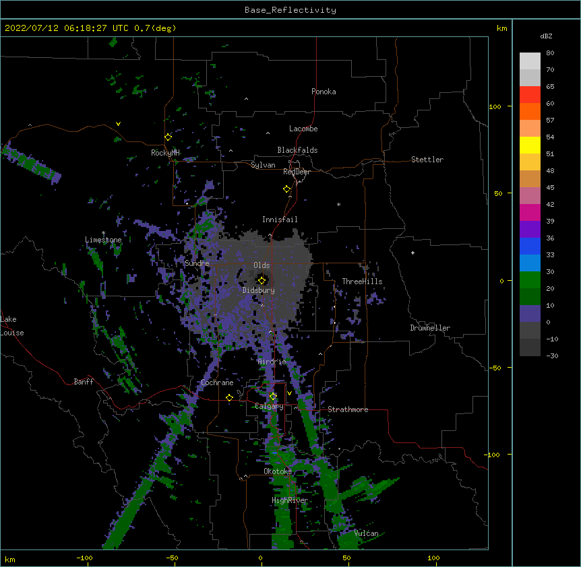Click the Didsbury town label
The width and height of the screenshot is (581, 567).
(x=259, y=290)
